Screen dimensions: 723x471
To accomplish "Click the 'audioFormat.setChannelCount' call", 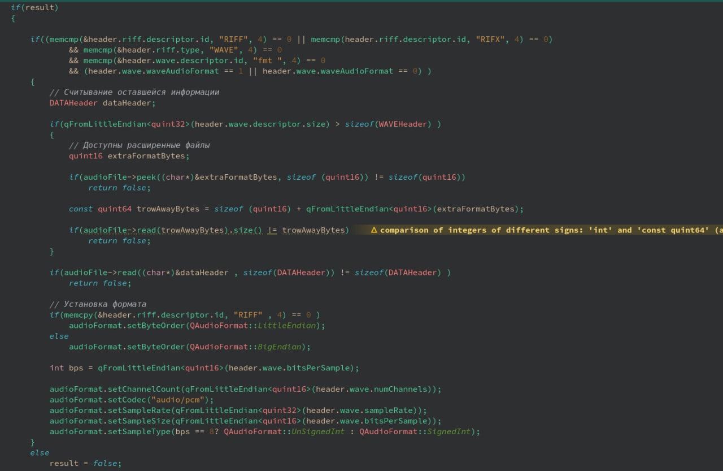I will [115, 389].
